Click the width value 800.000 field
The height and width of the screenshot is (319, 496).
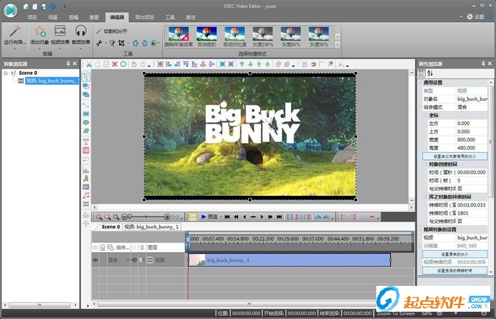point(472,140)
